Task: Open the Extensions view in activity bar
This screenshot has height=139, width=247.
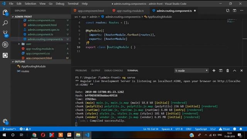Action: (5, 55)
